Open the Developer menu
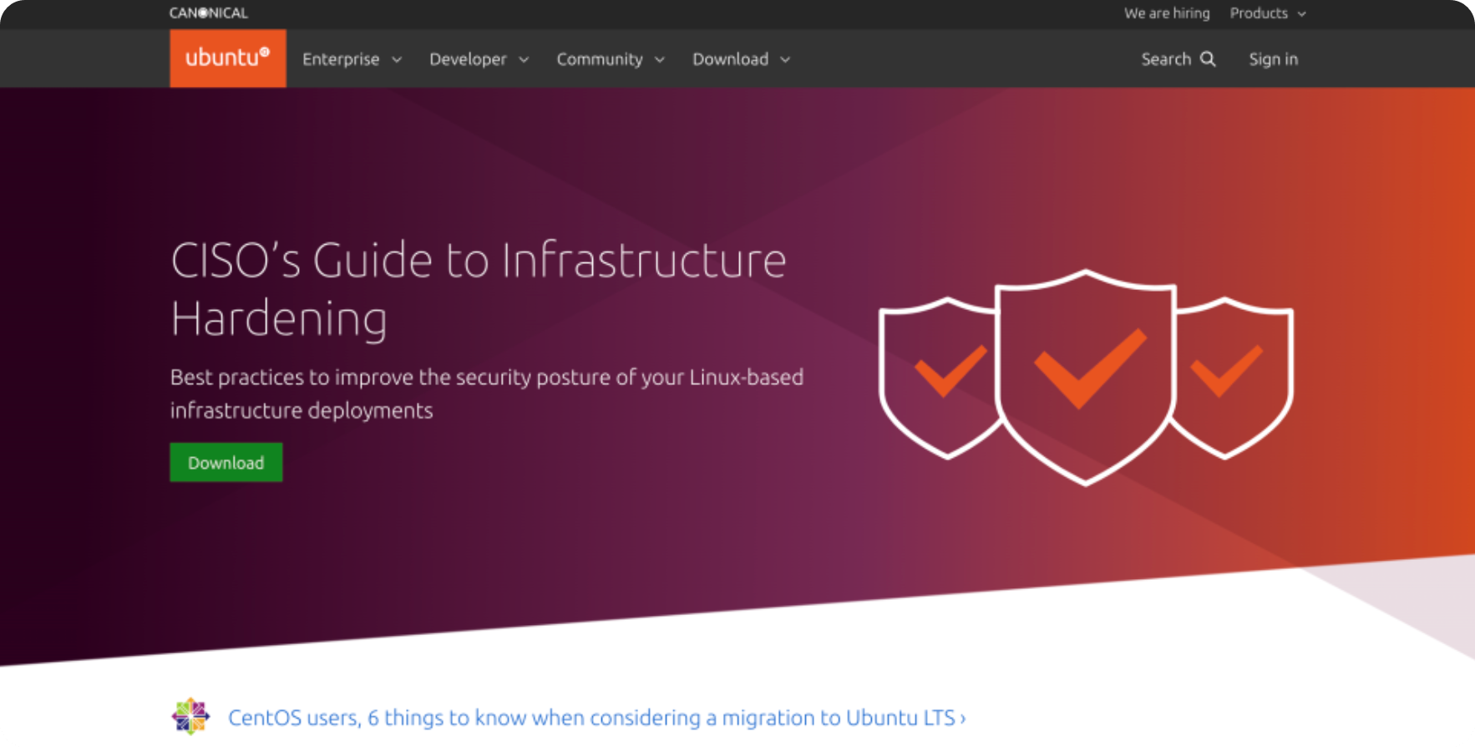 479,59
